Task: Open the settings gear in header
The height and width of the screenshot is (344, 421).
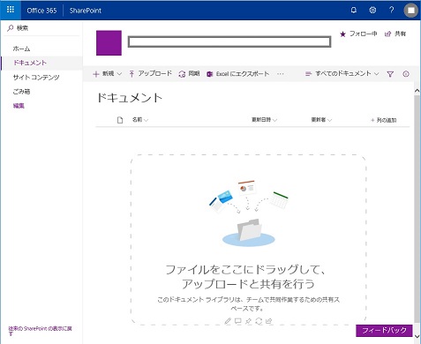Action: [372, 11]
